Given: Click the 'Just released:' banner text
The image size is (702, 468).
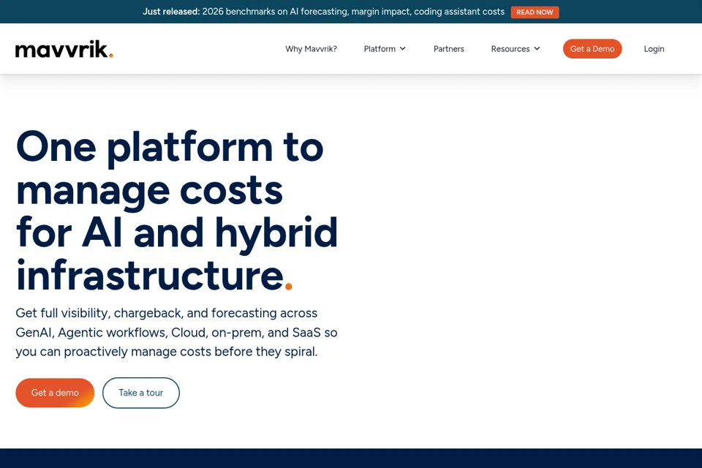Looking at the screenshot, I should point(171,12).
